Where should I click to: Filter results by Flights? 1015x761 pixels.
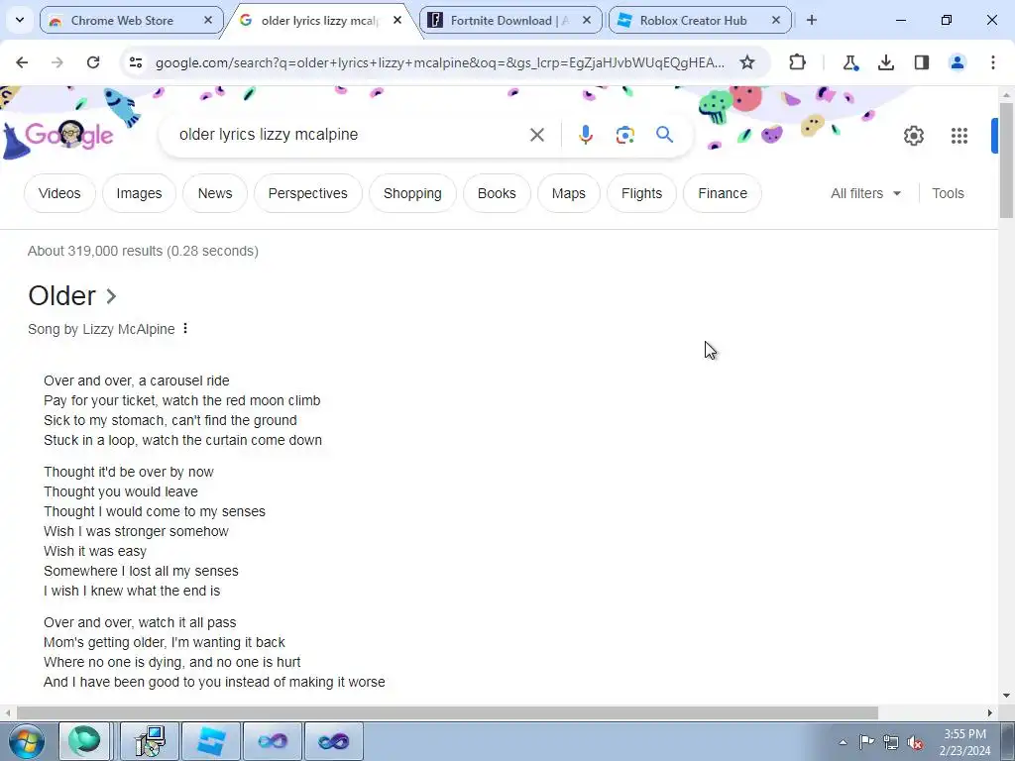(641, 193)
